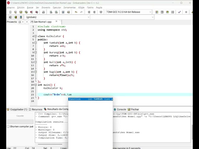Open the Recursos bottom tab
Screen dimensions: 199x149
pos(35,109)
